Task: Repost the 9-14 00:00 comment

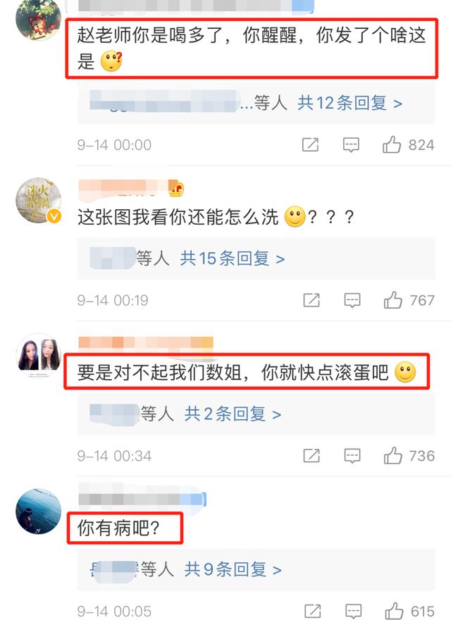Action: click(311, 144)
